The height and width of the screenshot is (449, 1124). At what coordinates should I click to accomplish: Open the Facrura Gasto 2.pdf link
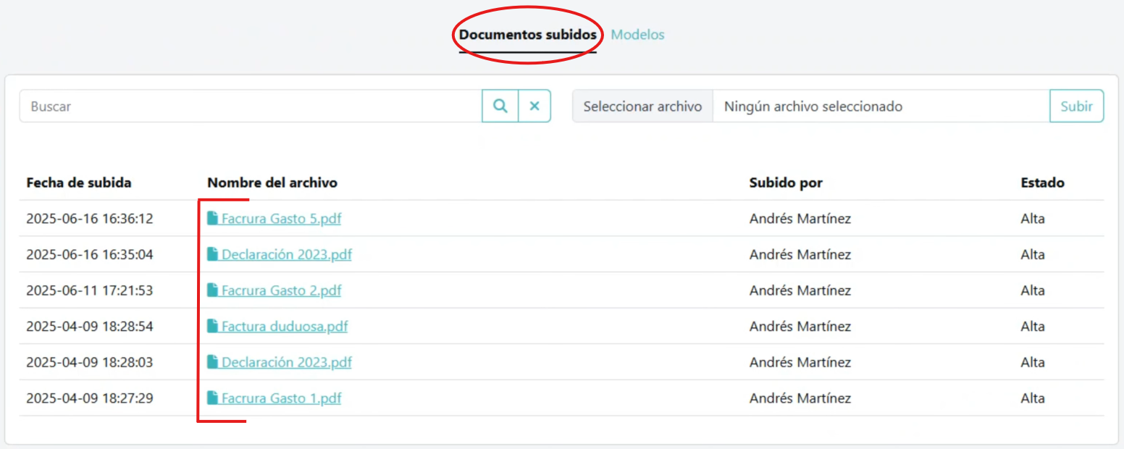[x=281, y=290]
